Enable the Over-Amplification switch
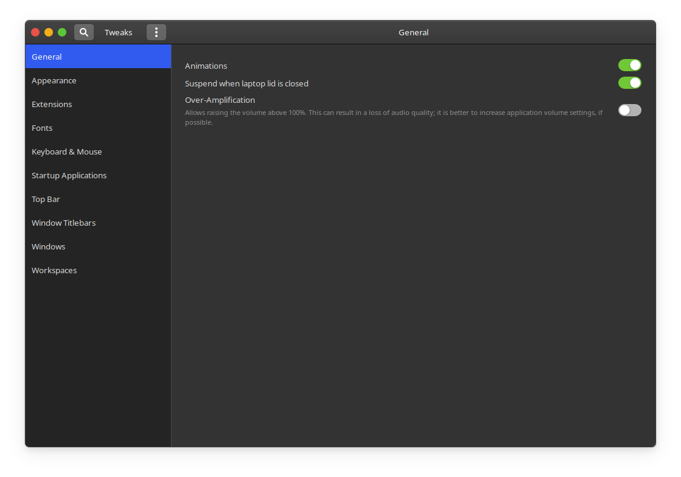 (x=629, y=110)
